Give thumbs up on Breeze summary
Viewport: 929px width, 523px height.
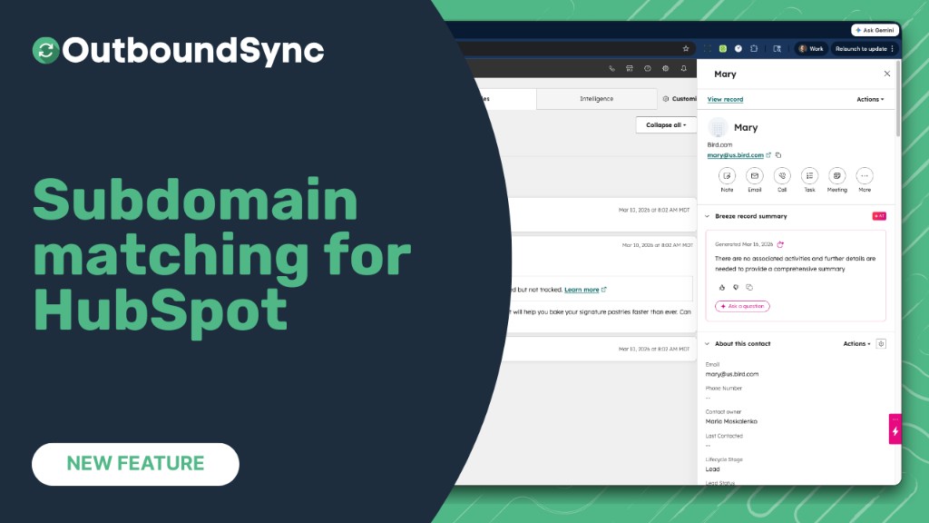pyautogui.click(x=722, y=287)
